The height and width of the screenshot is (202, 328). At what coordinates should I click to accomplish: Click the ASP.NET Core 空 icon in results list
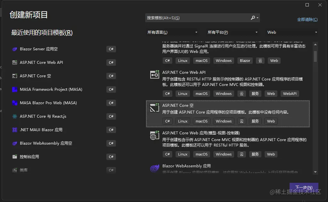coord(155,107)
